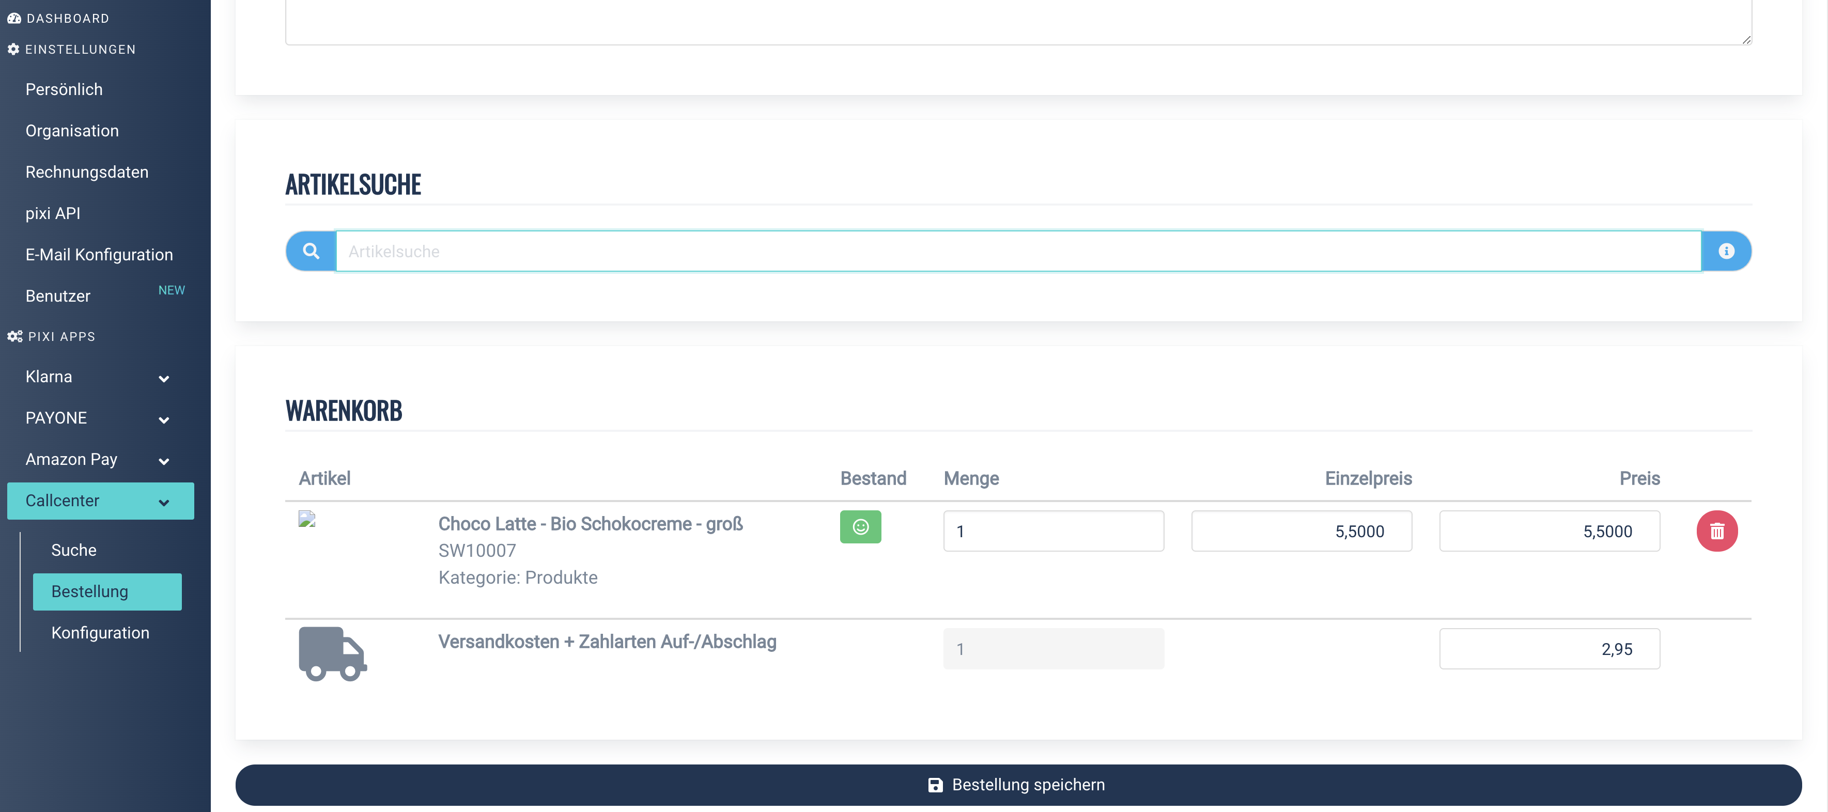Delete Choco Latte item with trash icon

pyautogui.click(x=1716, y=531)
